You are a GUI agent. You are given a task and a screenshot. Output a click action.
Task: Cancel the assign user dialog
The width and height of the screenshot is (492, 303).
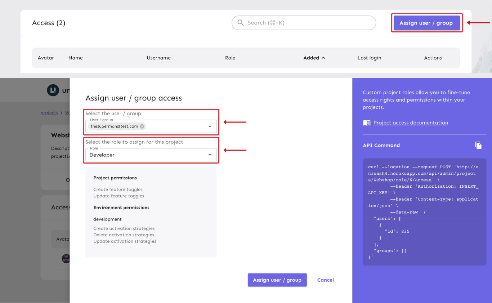325,280
